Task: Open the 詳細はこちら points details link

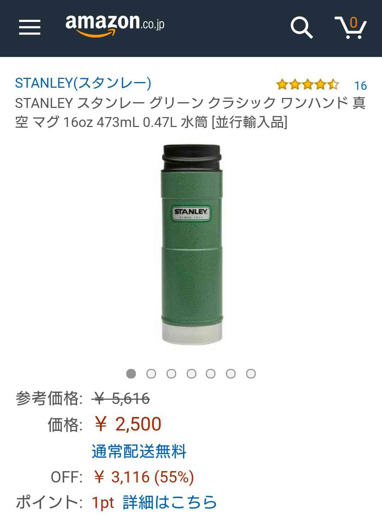Action: coord(170,502)
